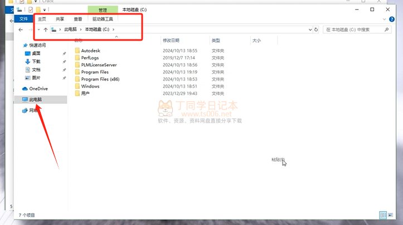The height and width of the screenshot is (225, 403).
Task: Click the Program Files (x86) name
Action: (100, 79)
